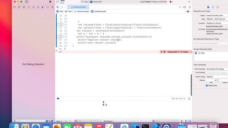Click the error icon in jump bar
This screenshot has height=128, width=228.
click(x=188, y=11)
